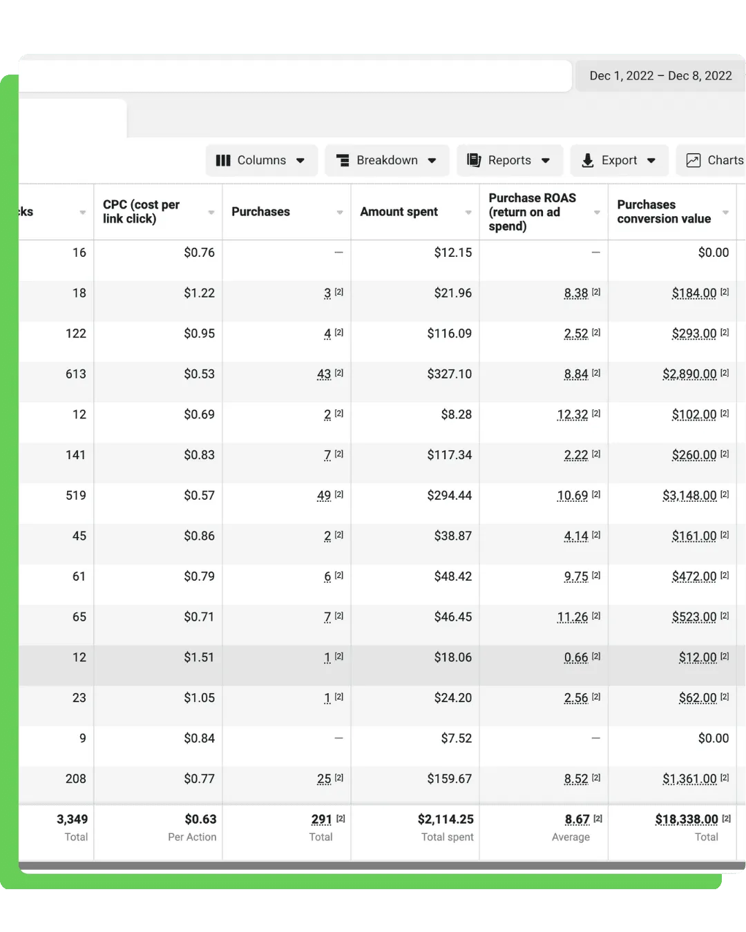746x932 pixels.
Task: Click the 3,349 total clicks cell
Action: point(73,819)
